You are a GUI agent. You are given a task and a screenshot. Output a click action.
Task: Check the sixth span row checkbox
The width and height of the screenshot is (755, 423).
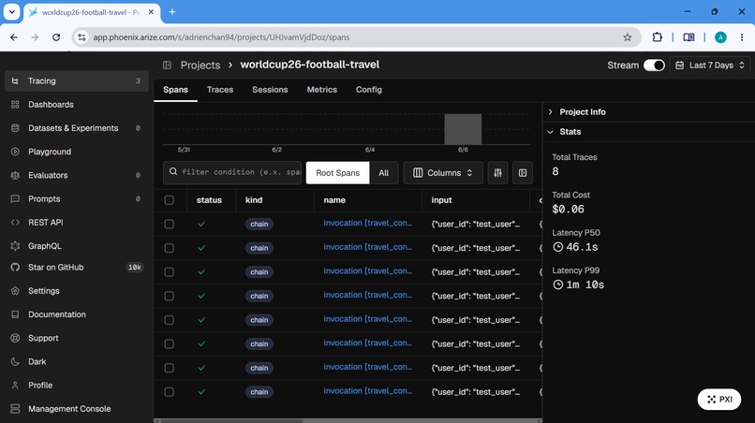tap(169, 344)
